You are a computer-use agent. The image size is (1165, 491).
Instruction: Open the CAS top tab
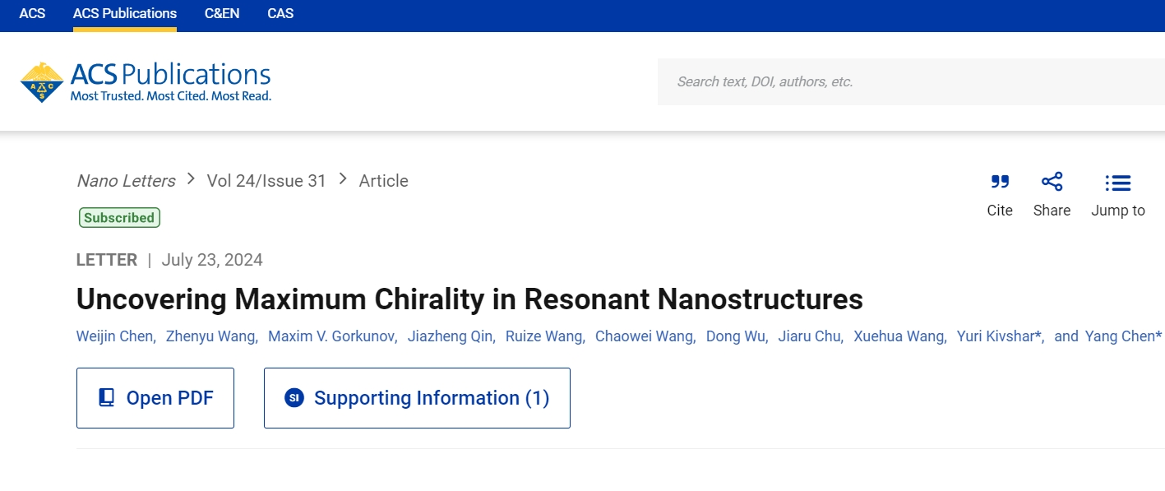pos(280,14)
